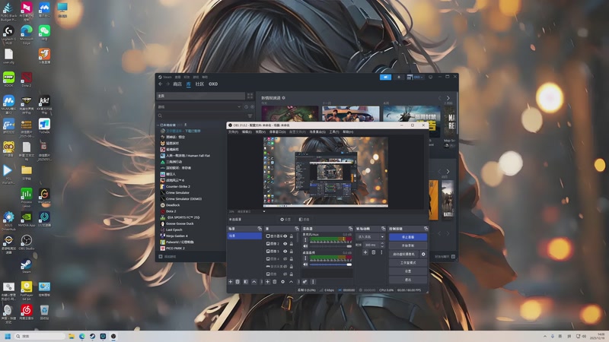
Task: Open OBS File menu
Action: click(234, 132)
